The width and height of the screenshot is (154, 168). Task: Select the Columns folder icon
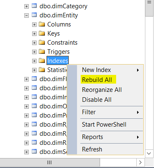42,24
